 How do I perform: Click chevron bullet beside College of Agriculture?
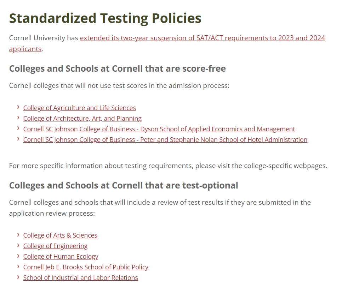pyautogui.click(x=18, y=107)
